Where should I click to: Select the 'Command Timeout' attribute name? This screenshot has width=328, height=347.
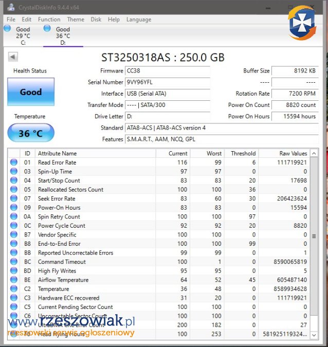pos(62,262)
